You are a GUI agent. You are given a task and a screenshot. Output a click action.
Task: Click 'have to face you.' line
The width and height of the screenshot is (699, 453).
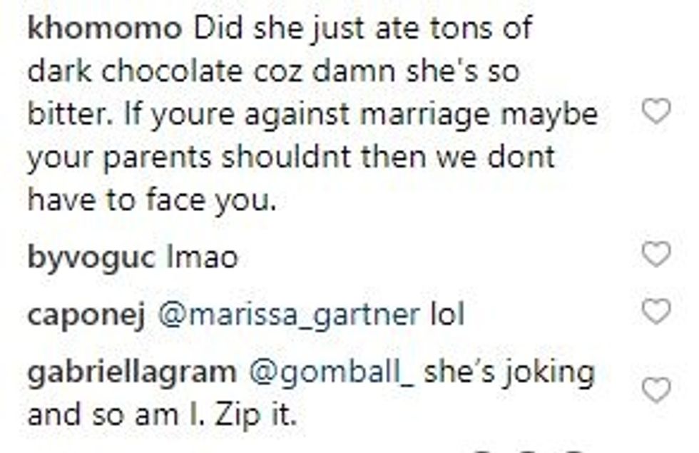[x=151, y=201]
